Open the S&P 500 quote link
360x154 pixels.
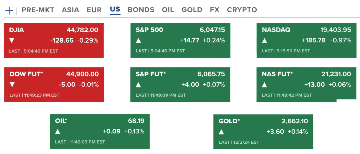tap(149, 30)
